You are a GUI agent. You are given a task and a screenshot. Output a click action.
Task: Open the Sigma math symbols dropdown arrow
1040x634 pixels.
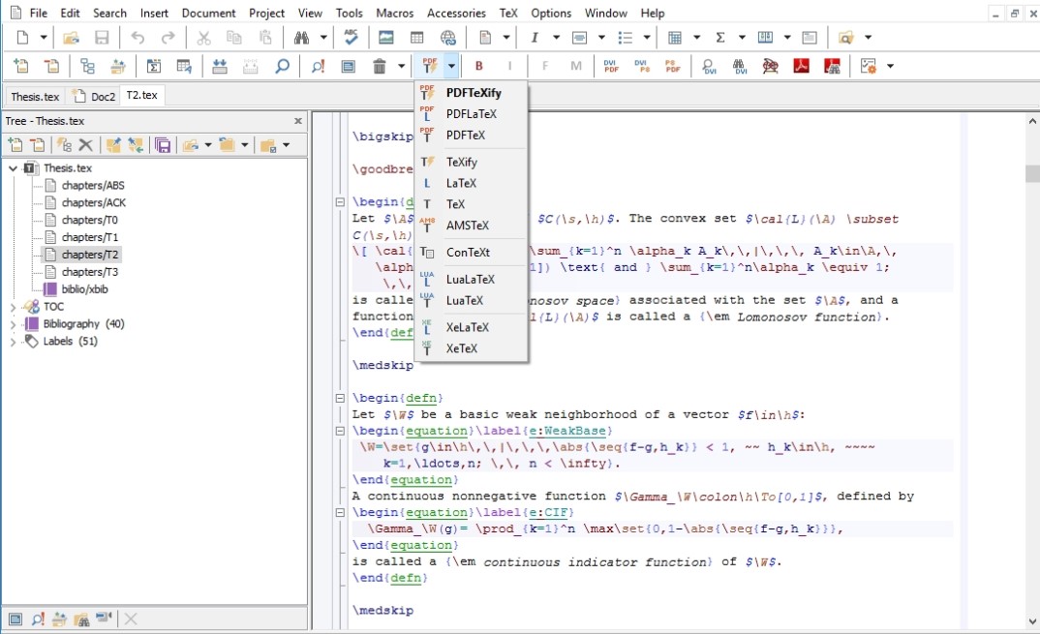click(742, 38)
